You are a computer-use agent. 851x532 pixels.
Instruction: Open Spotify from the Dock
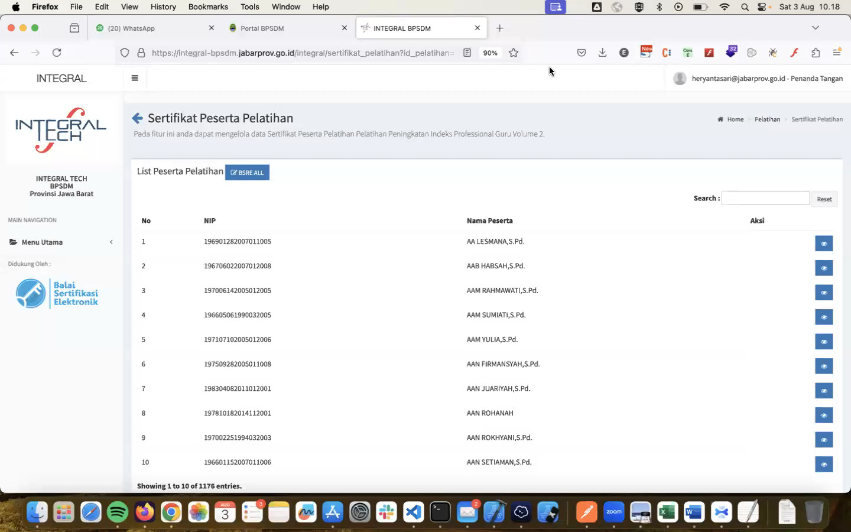point(118,512)
